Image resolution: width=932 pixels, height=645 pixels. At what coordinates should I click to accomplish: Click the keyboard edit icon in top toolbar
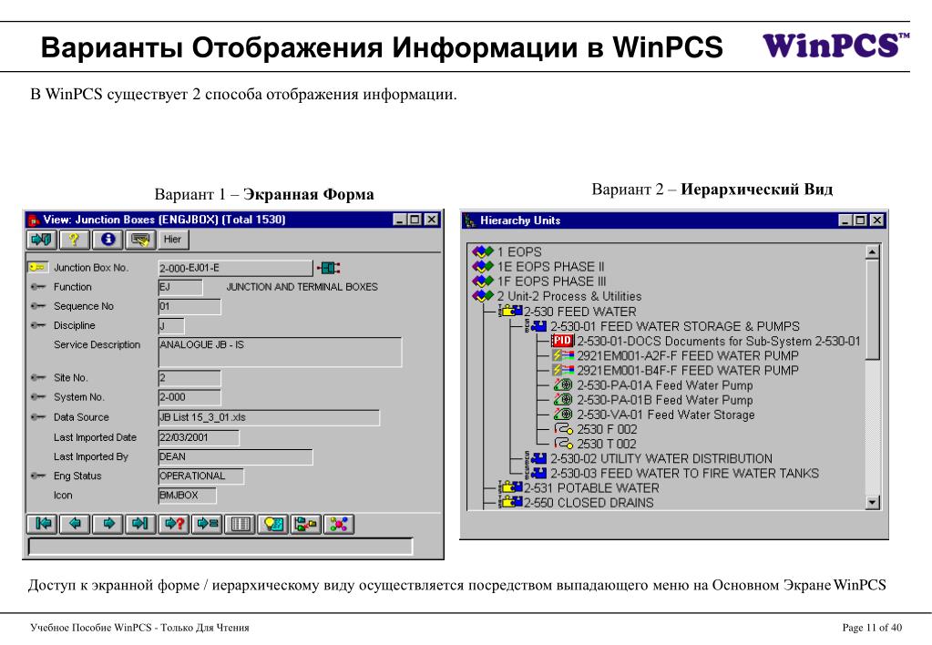(140, 240)
